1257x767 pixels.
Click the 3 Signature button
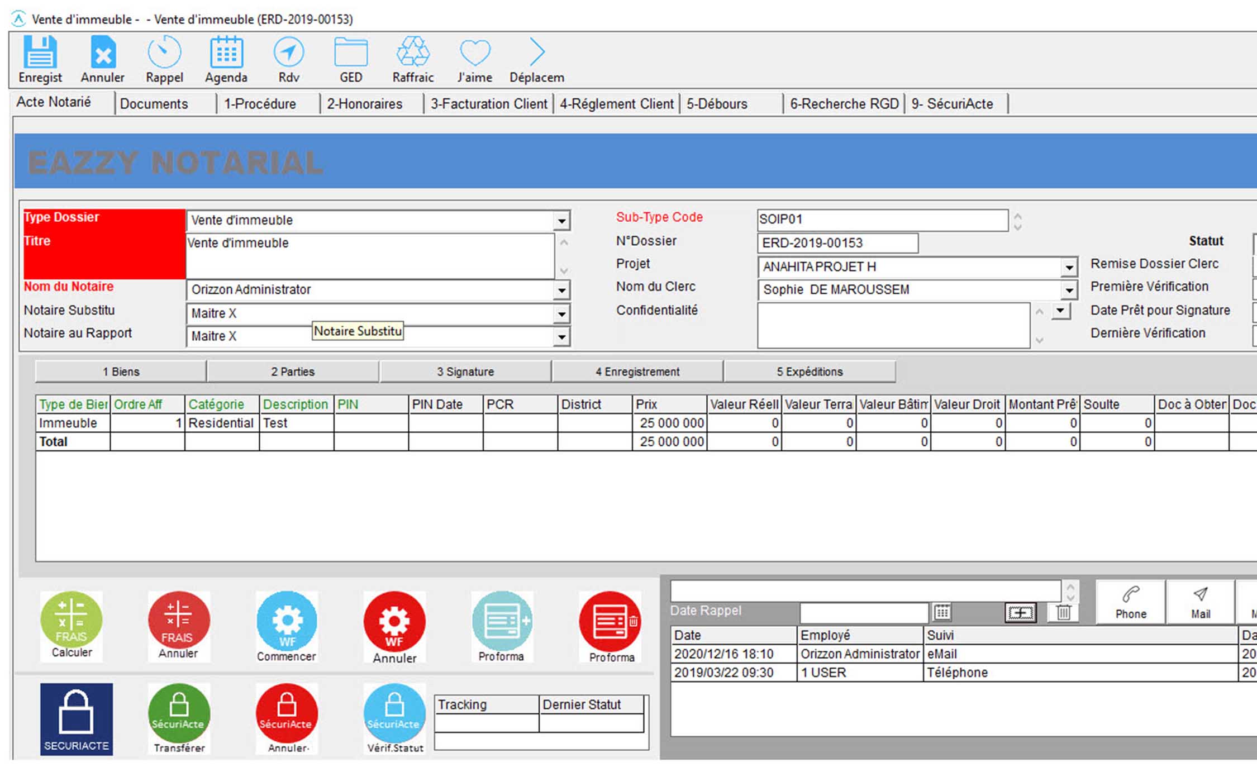tap(465, 371)
